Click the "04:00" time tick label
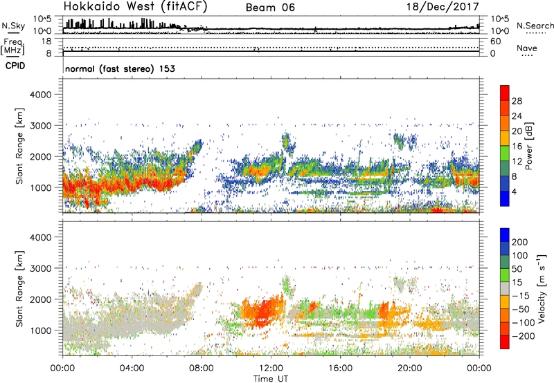The image size is (554, 383). [132, 368]
